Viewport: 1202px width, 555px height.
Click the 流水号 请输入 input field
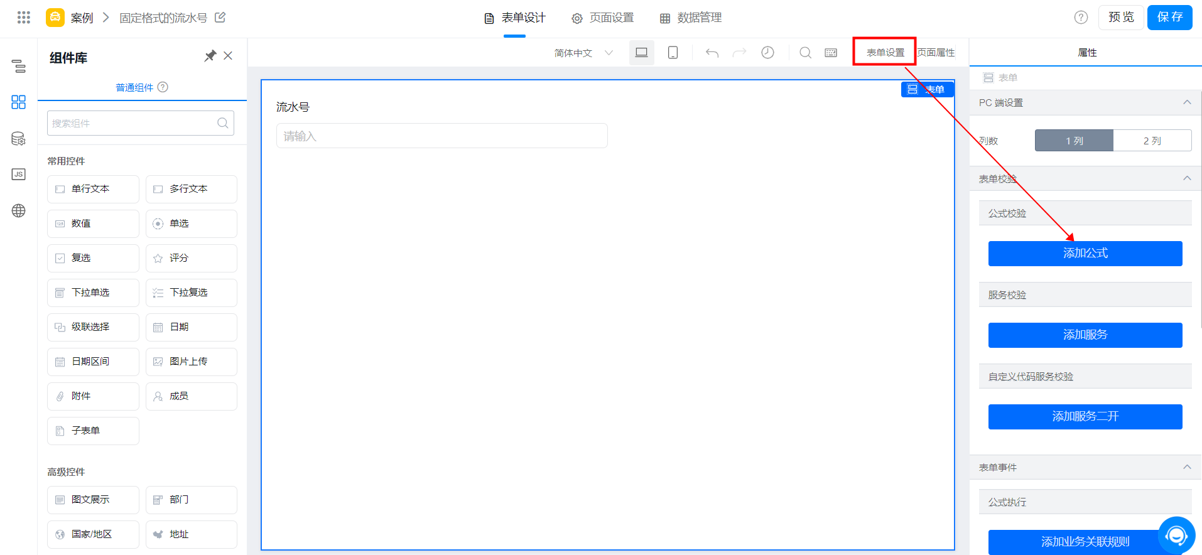[x=442, y=136]
